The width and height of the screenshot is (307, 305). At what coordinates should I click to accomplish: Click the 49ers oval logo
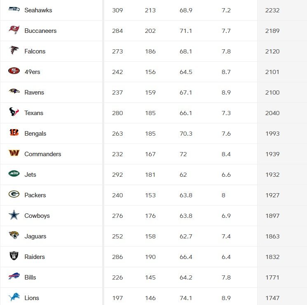[x=14, y=71]
